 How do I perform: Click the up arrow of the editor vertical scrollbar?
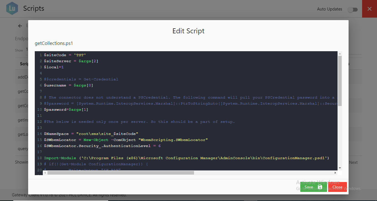click(x=340, y=53)
